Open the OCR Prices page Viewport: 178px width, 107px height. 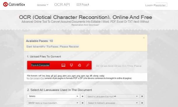click(83, 5)
